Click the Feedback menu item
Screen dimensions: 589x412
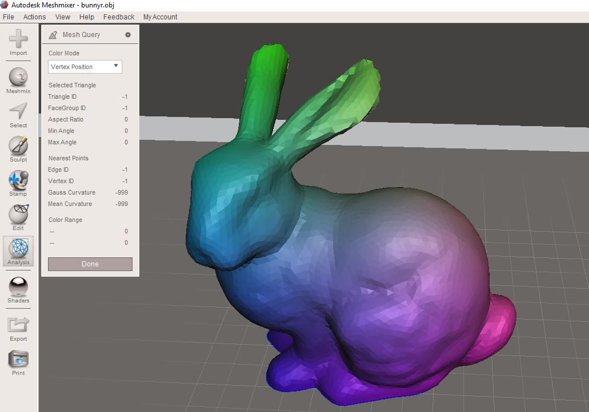tap(119, 17)
